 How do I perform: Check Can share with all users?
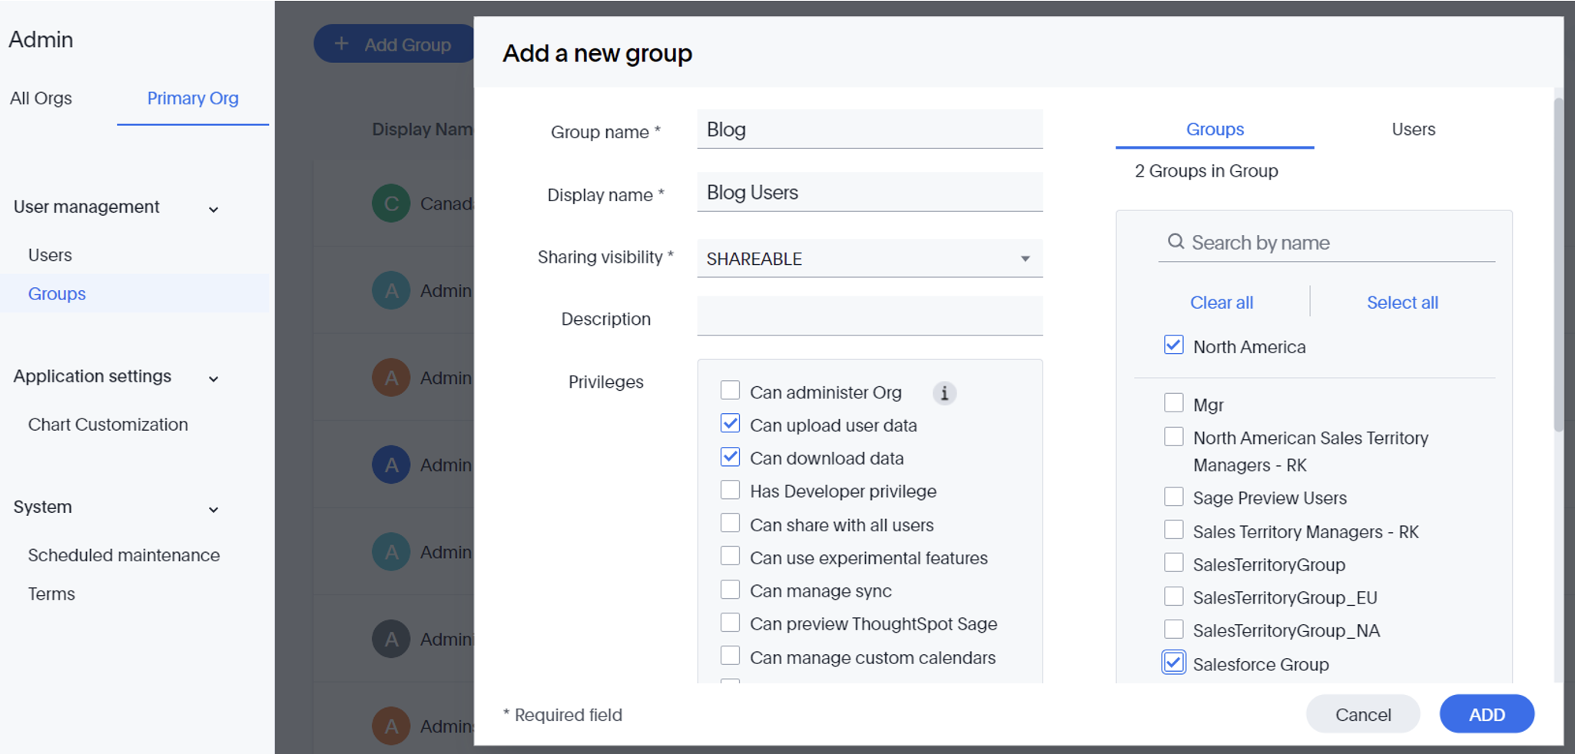tap(730, 523)
